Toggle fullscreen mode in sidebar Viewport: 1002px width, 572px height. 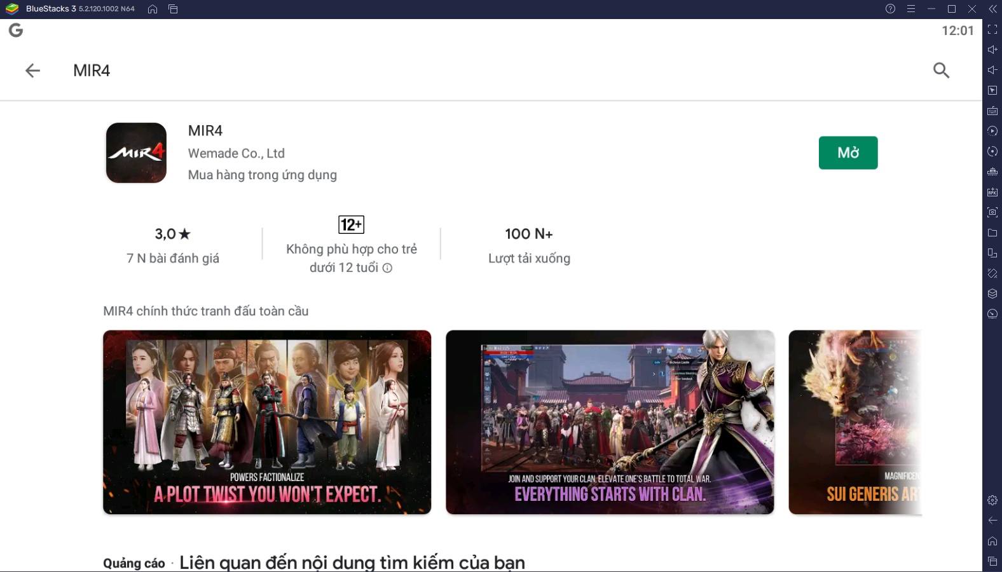coord(992,29)
